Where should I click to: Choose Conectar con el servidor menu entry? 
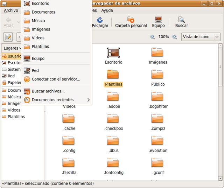[56, 79]
